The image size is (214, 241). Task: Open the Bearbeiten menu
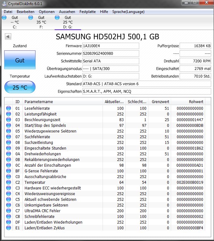(x=26, y=12)
